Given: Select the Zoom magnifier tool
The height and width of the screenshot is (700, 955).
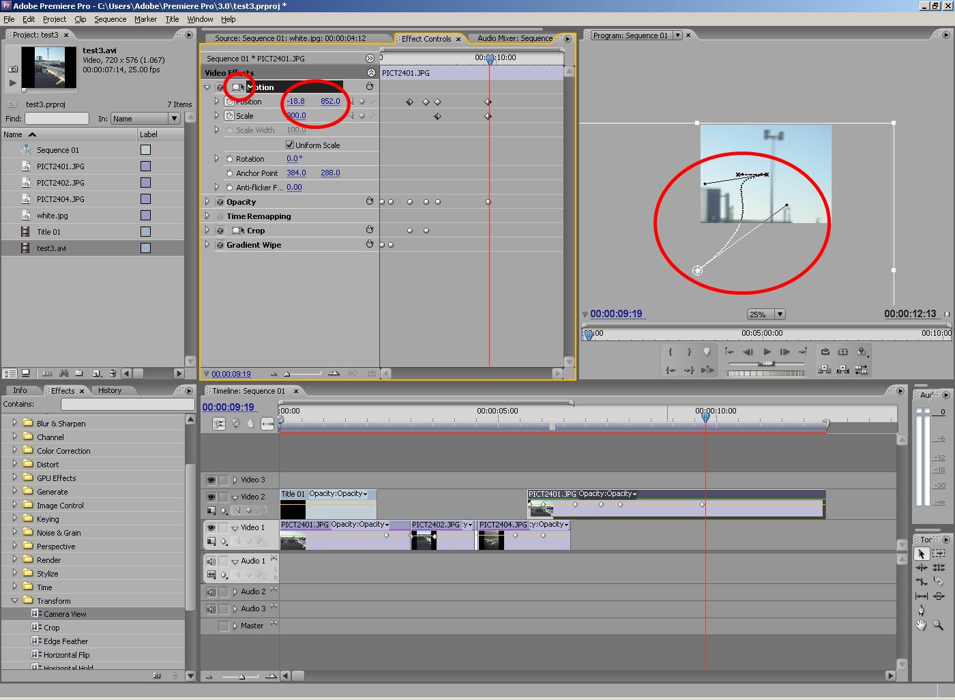Looking at the screenshot, I should pyautogui.click(x=939, y=625).
